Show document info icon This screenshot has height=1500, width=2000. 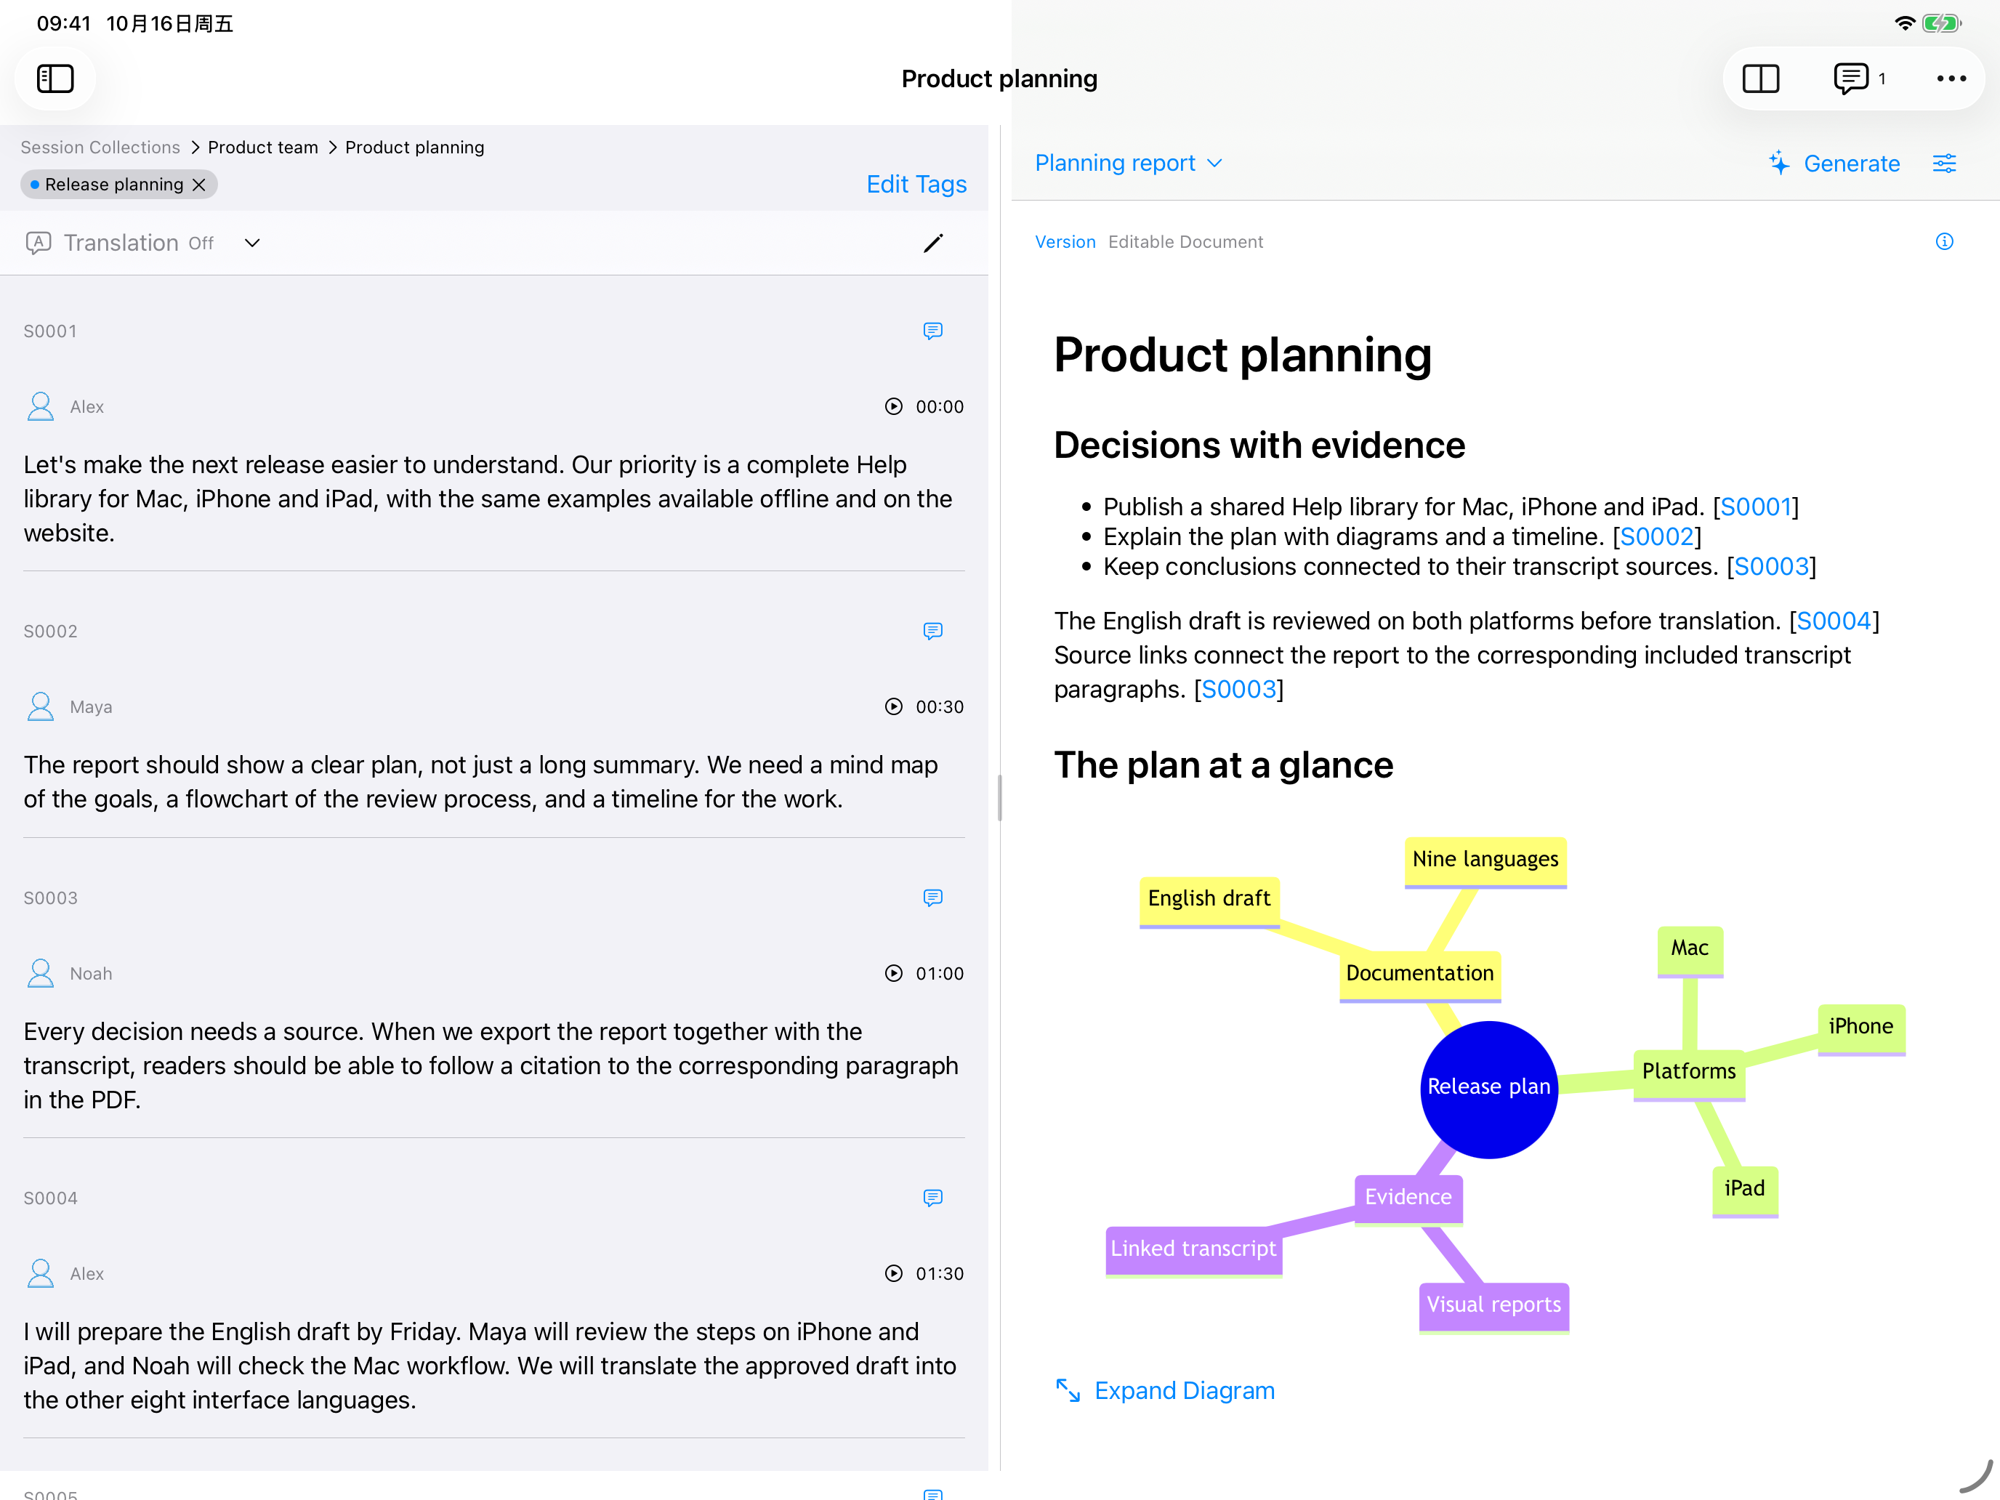coord(1944,241)
